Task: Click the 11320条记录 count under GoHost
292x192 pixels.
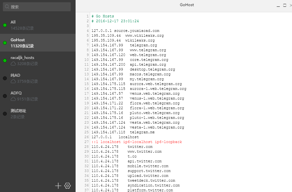Action: click(x=22, y=46)
